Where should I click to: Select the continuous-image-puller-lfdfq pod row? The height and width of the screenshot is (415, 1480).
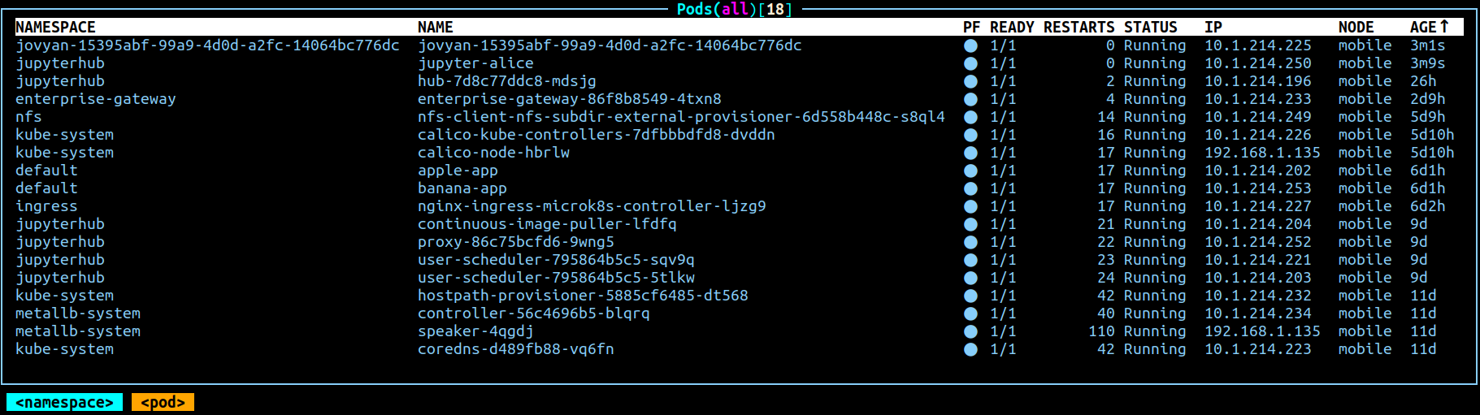(x=547, y=224)
